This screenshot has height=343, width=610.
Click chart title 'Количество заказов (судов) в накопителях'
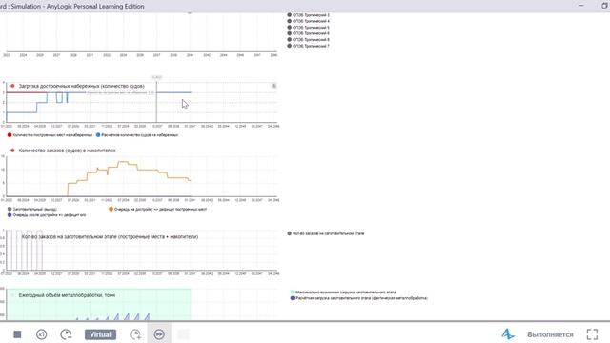point(67,151)
